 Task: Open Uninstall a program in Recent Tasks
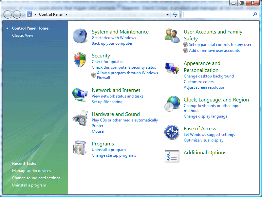click(x=29, y=185)
